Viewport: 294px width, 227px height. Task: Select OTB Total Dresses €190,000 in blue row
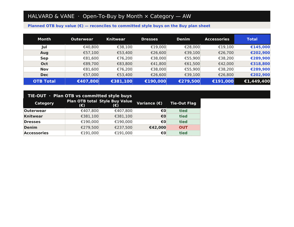pos(149,81)
